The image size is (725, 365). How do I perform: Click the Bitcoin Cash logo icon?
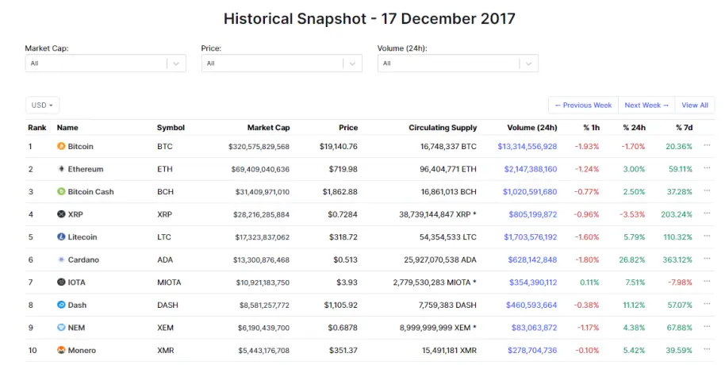(61, 191)
